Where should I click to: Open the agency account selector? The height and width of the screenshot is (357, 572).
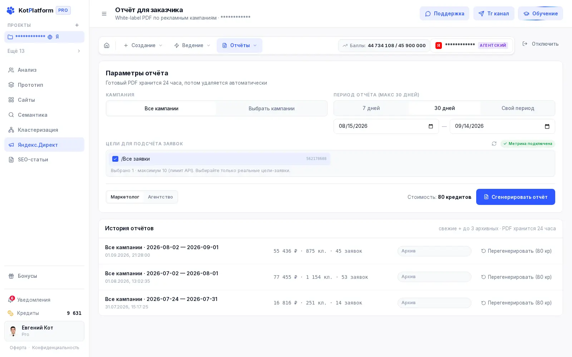click(472, 45)
